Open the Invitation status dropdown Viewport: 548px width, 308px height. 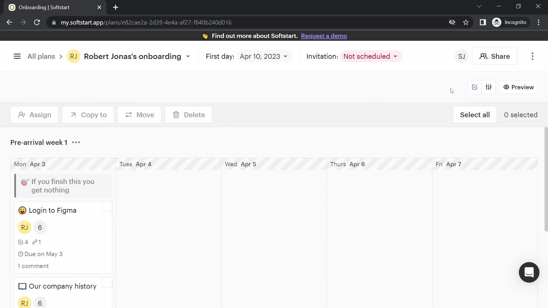coord(370,56)
